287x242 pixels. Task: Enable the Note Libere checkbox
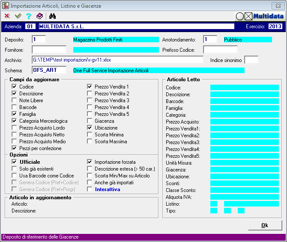pos(14,100)
